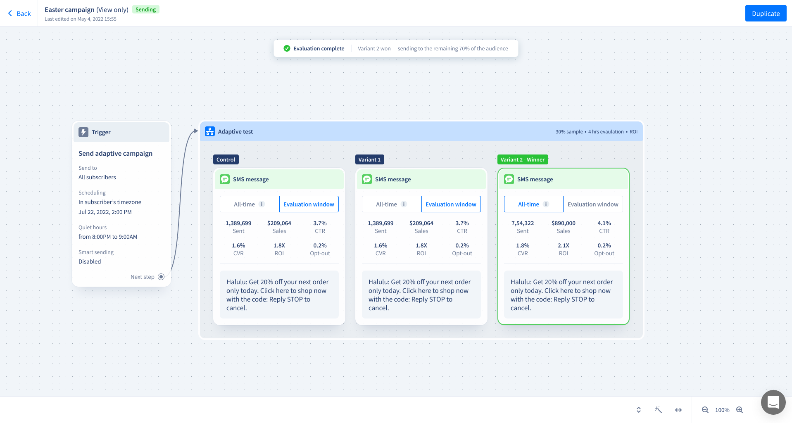Click 'All subscribers' in Trigger card

pos(97,177)
